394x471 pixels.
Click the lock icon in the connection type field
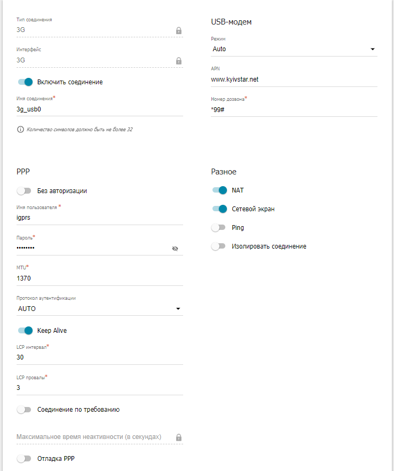(179, 30)
